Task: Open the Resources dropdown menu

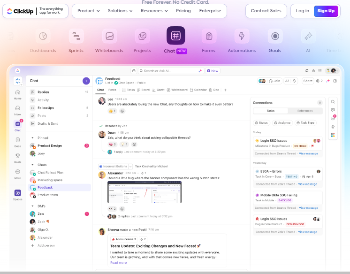Action: click(154, 11)
